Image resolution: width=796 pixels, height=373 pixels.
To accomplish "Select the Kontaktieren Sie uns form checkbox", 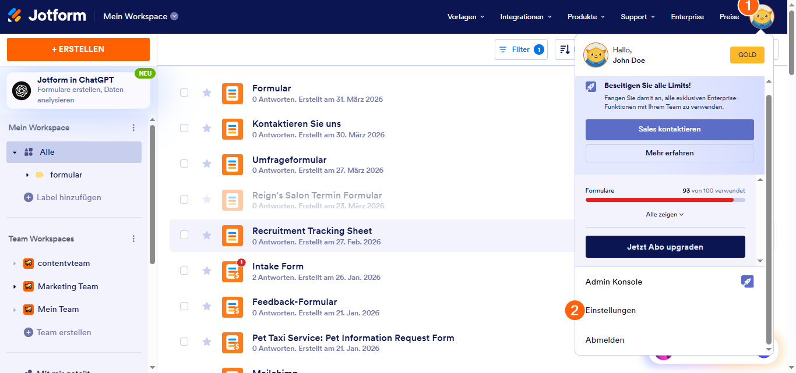I will [184, 128].
